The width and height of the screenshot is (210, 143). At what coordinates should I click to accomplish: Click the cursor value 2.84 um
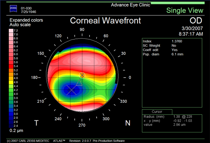pos(179,125)
